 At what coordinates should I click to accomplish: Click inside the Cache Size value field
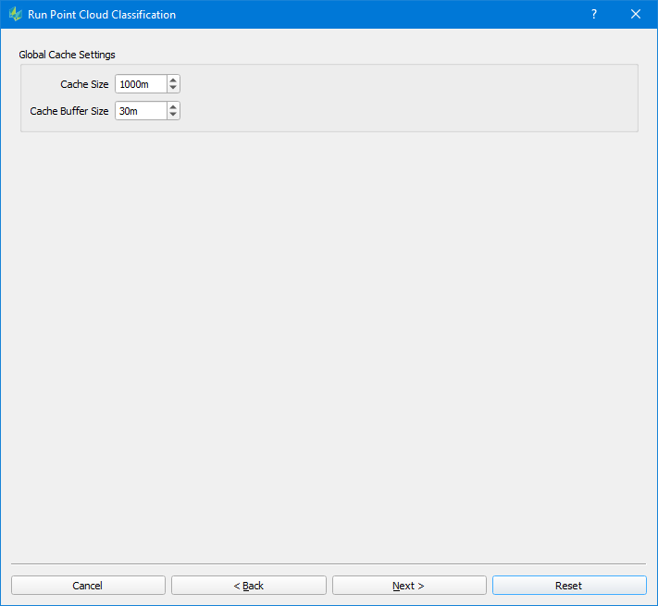pos(141,84)
